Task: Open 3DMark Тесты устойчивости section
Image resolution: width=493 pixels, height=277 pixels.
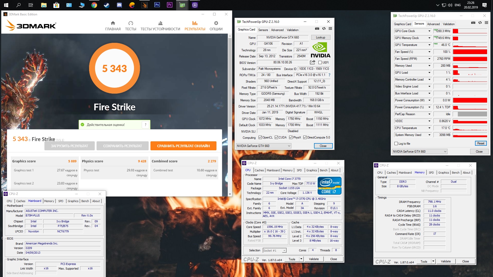Action: pos(160,26)
